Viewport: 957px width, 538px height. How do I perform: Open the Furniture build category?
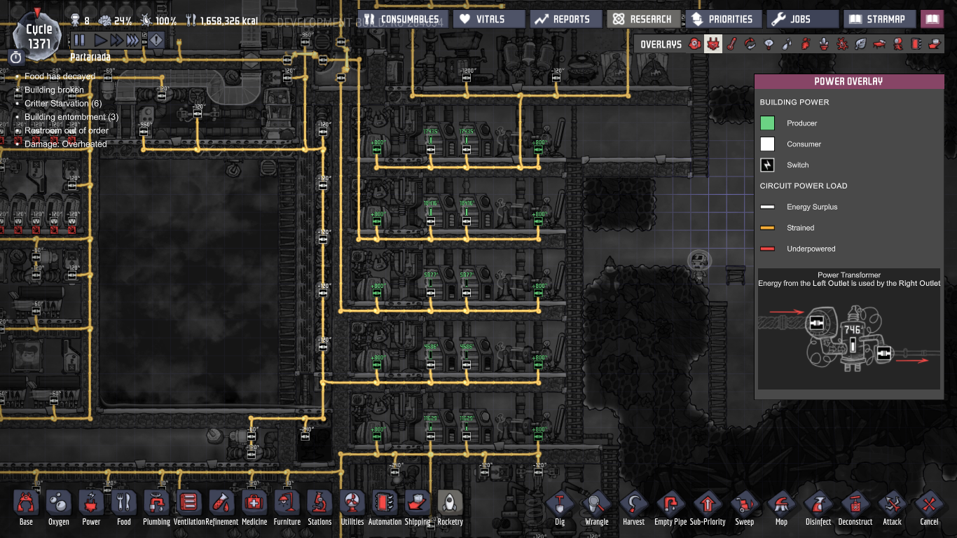[x=287, y=507]
